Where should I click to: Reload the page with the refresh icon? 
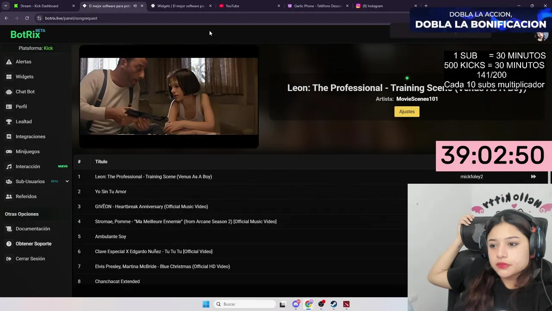pyautogui.click(x=27, y=18)
